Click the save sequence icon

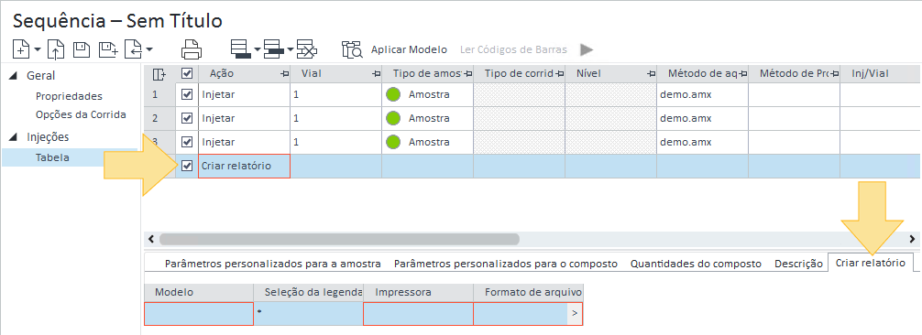(82, 49)
